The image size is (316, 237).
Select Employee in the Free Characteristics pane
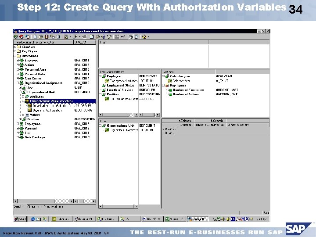coord(114,76)
